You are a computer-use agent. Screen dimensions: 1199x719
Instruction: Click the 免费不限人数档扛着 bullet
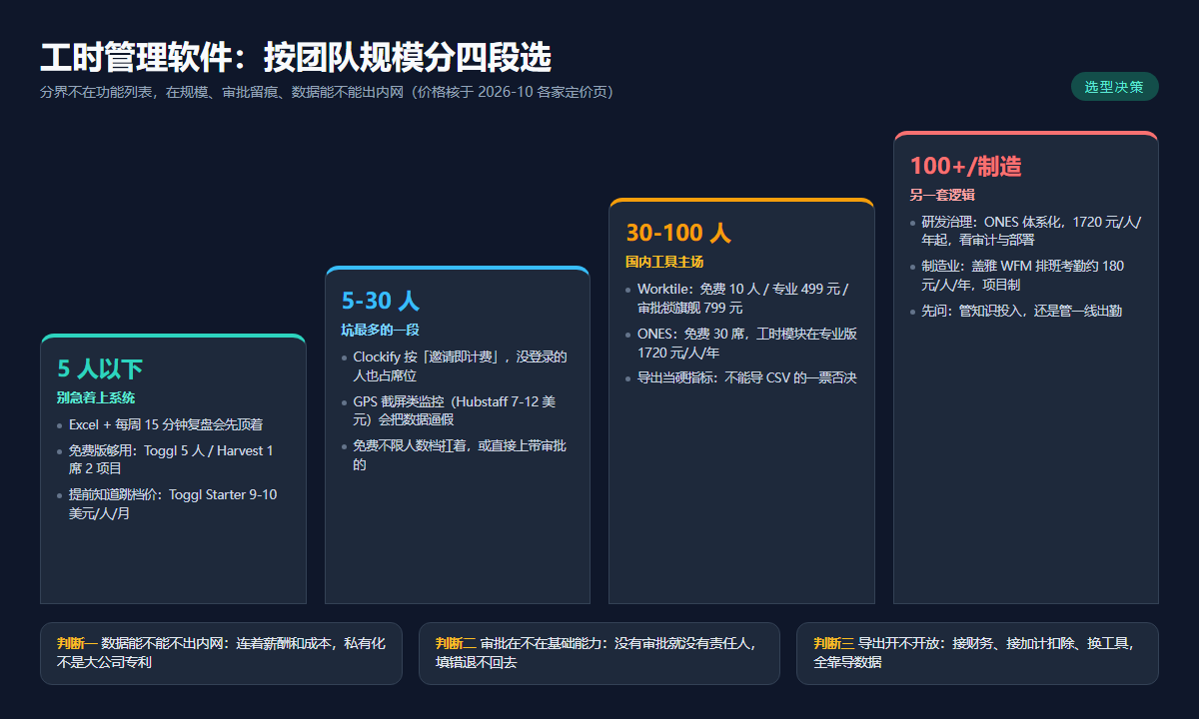coord(458,454)
